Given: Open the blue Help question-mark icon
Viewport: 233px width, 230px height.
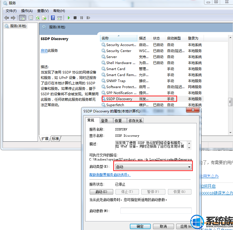Looking at the screenshot, I should 53,18.
